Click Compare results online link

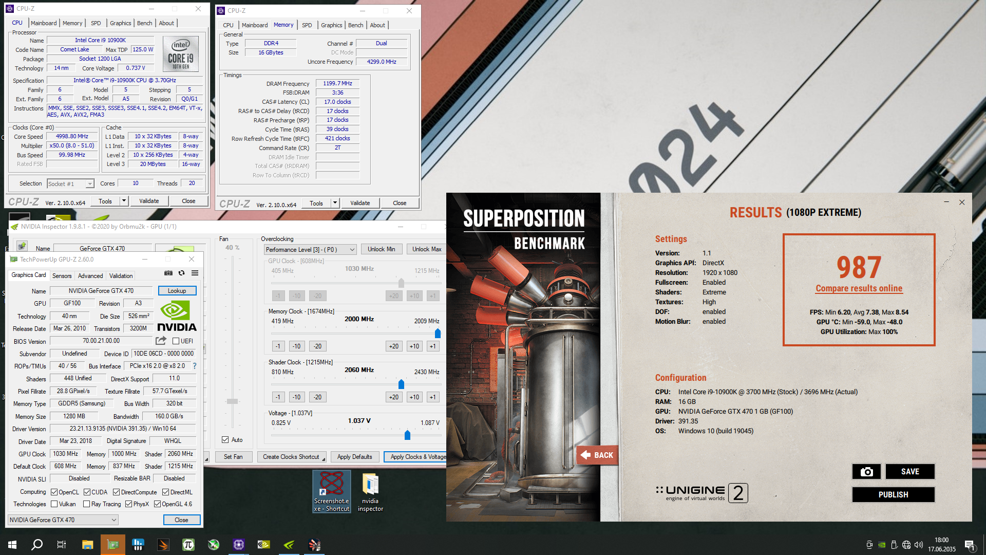(x=859, y=288)
